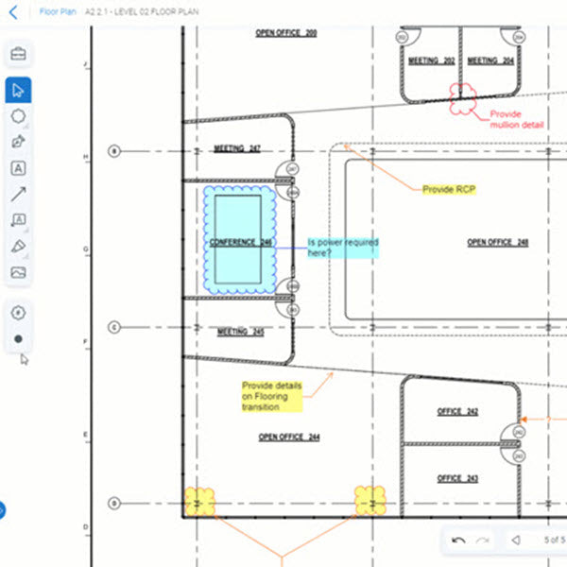Undo the last markup action
567x567 pixels.
point(458,541)
